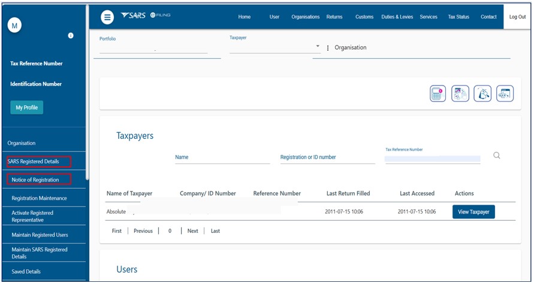Go to Previous page of taxpayers
Viewport: 534px width, 283px height.
(143, 230)
